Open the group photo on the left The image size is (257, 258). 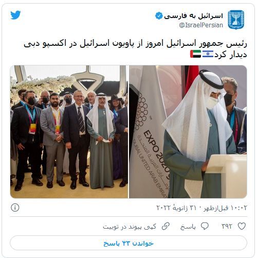click(x=69, y=132)
